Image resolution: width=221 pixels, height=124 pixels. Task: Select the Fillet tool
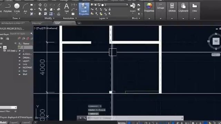pos(51,9)
